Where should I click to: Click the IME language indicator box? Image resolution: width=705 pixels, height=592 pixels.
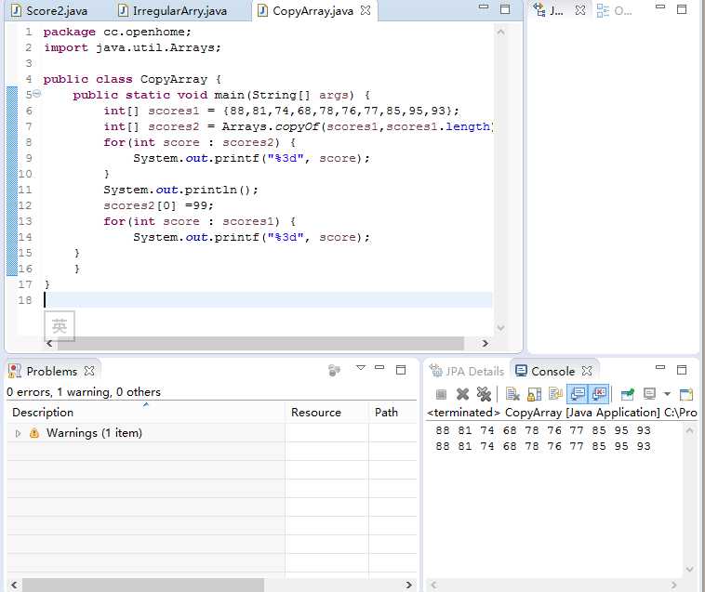click(x=60, y=325)
